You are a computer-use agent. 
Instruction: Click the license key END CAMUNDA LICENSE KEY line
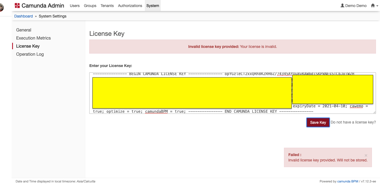(x=251, y=111)
